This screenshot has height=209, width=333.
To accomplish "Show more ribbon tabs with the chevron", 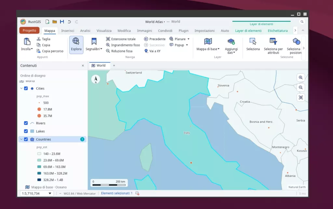I will (295, 30).
